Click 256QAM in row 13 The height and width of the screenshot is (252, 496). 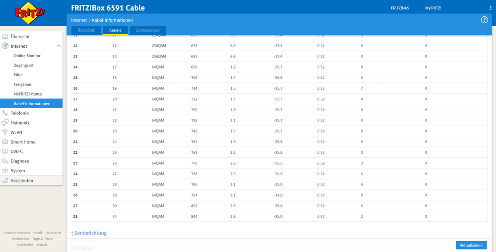click(159, 56)
